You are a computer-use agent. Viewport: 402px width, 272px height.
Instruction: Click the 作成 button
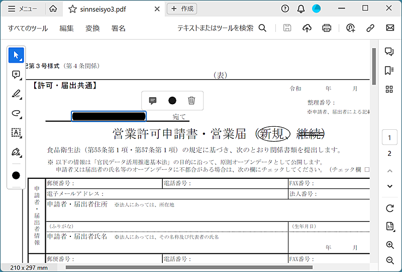click(182, 9)
